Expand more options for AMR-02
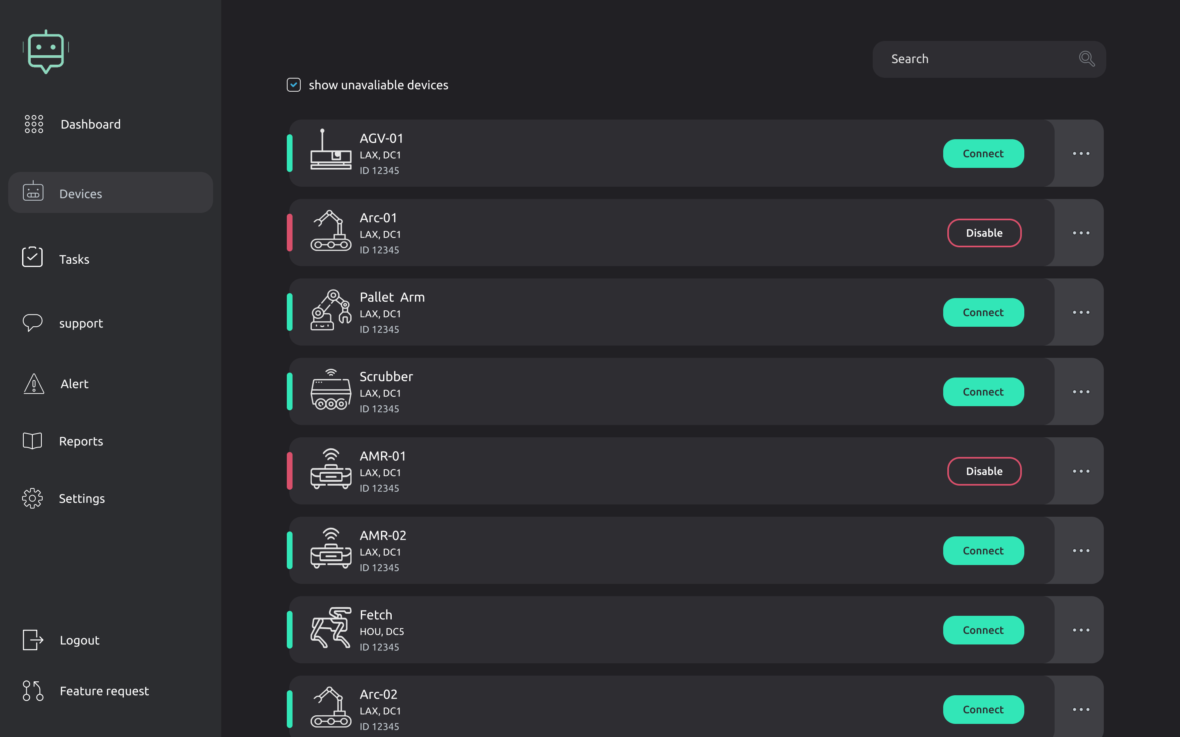Image resolution: width=1180 pixels, height=737 pixels. coord(1080,551)
